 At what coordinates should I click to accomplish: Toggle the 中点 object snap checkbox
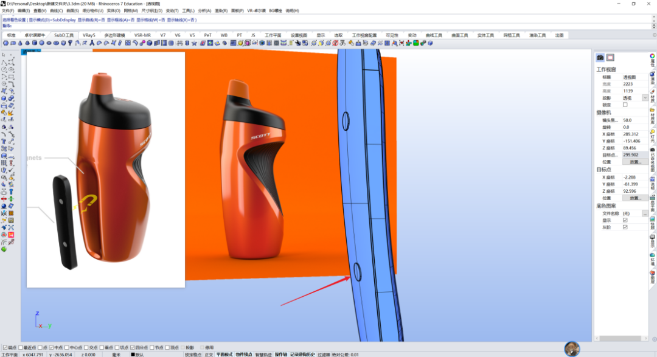[51, 347]
